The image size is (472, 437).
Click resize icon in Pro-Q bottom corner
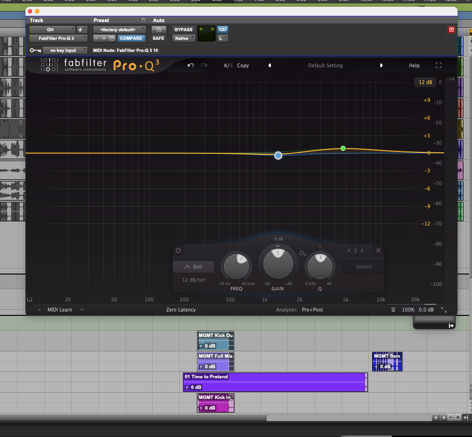(444, 310)
